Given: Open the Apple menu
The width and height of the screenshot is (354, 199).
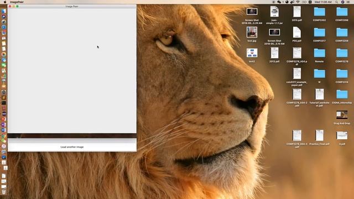Looking at the screenshot, I should pos(5,2).
